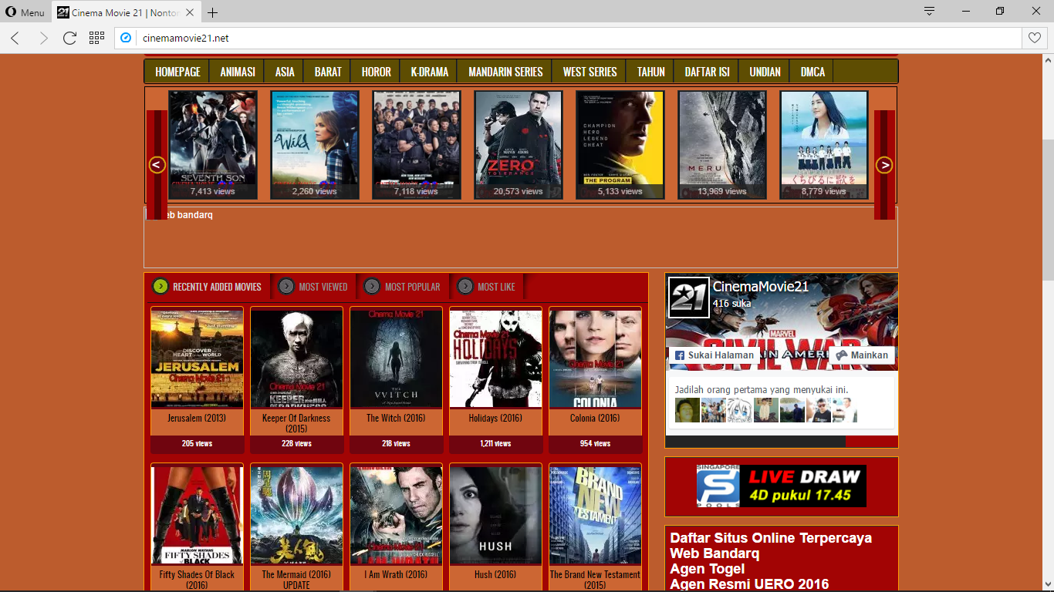Open the UNDIAN menu item
Screen dimensions: 1054x592
click(x=765, y=72)
